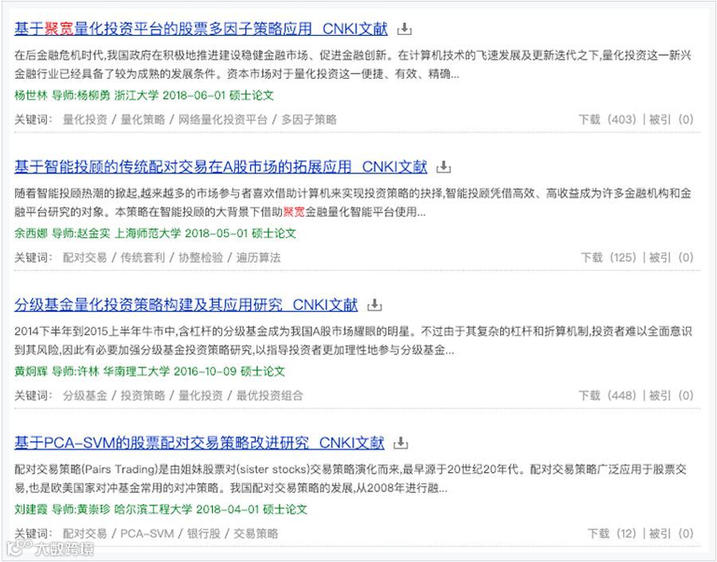The width and height of the screenshot is (717, 562).
Task: Click the abstract starting 在后金融危机时代
Action: click(x=353, y=64)
